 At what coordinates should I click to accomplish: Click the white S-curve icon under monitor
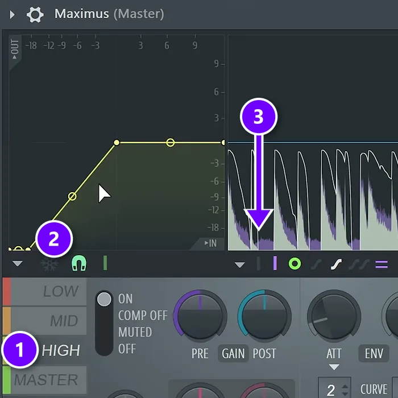337,264
